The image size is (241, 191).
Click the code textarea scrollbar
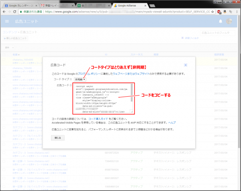tap(132, 93)
